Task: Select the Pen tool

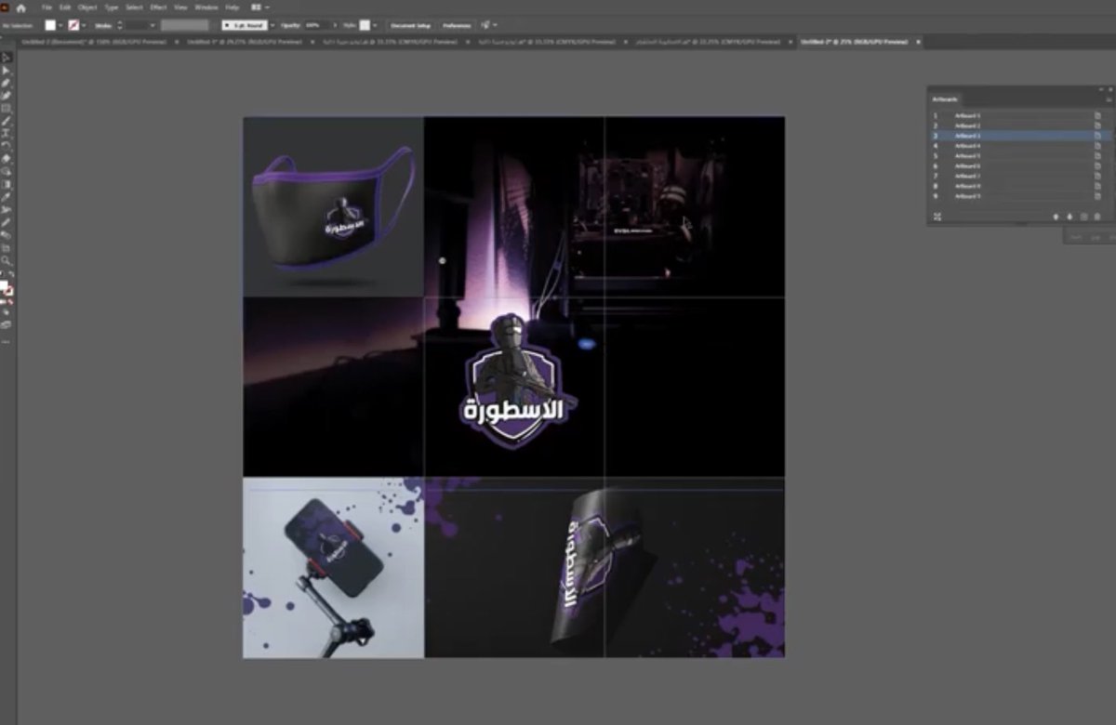Action: (7, 84)
